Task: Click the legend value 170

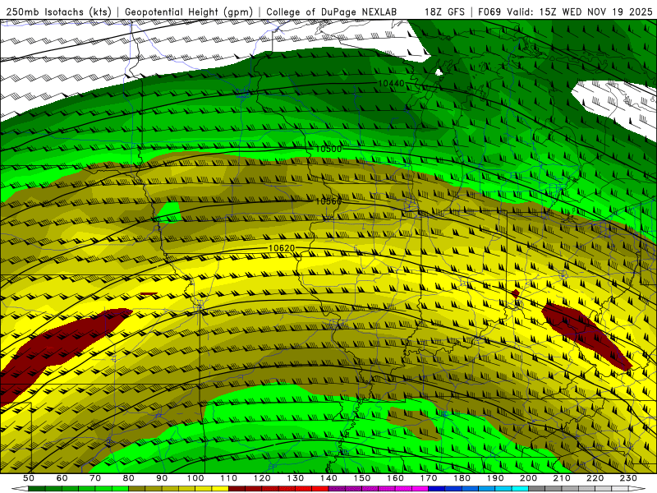Action: pos(429,478)
